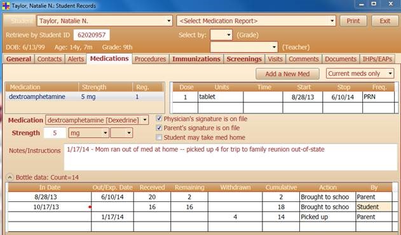Click the Stop date 6/10/14 in dose table
This screenshot has width=401, height=235.
pos(343,97)
